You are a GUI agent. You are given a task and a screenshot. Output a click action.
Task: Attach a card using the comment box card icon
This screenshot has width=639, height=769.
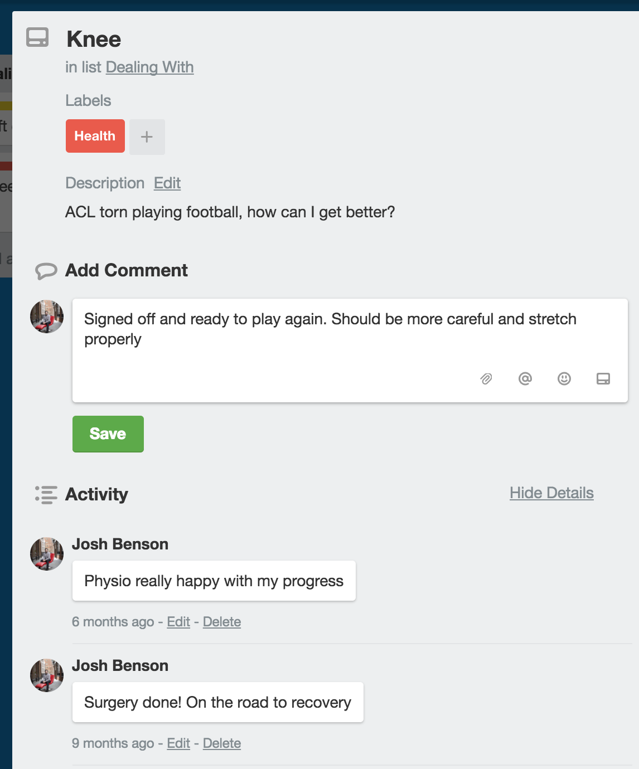point(603,379)
